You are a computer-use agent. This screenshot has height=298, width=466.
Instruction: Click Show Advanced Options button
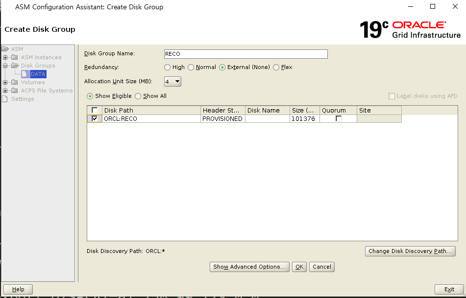[x=249, y=267]
